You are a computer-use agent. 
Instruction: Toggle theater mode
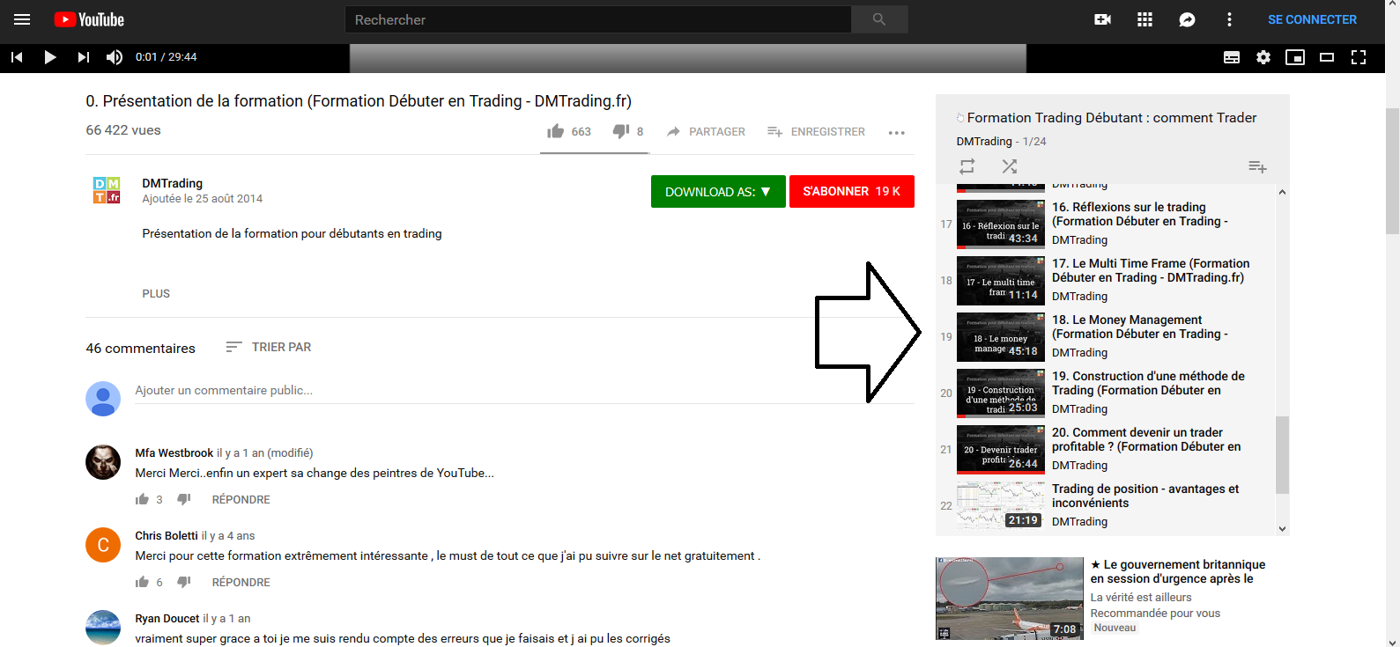[x=1327, y=57]
